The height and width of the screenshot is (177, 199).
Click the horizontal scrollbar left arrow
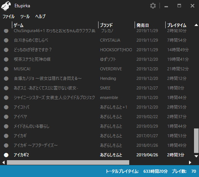tap(3, 162)
